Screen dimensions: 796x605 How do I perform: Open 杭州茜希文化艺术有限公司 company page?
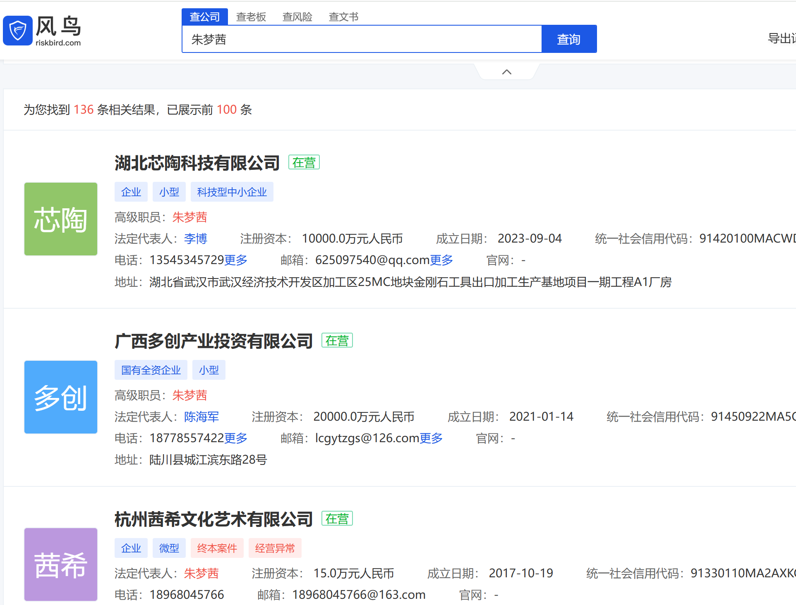click(213, 519)
